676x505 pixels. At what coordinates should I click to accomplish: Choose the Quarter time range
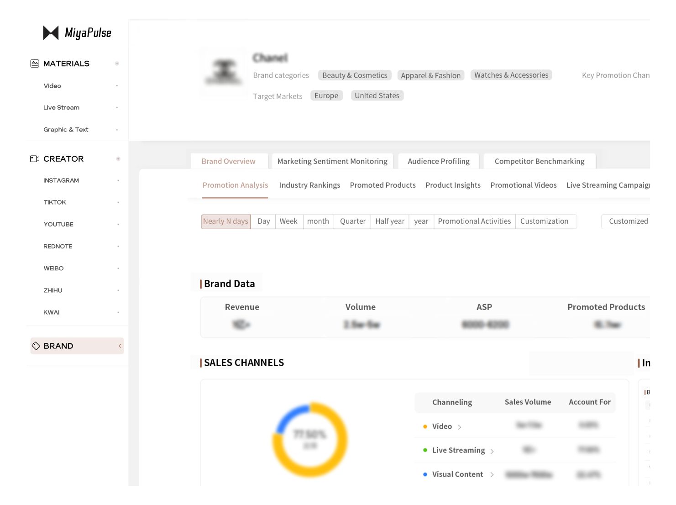click(x=352, y=221)
